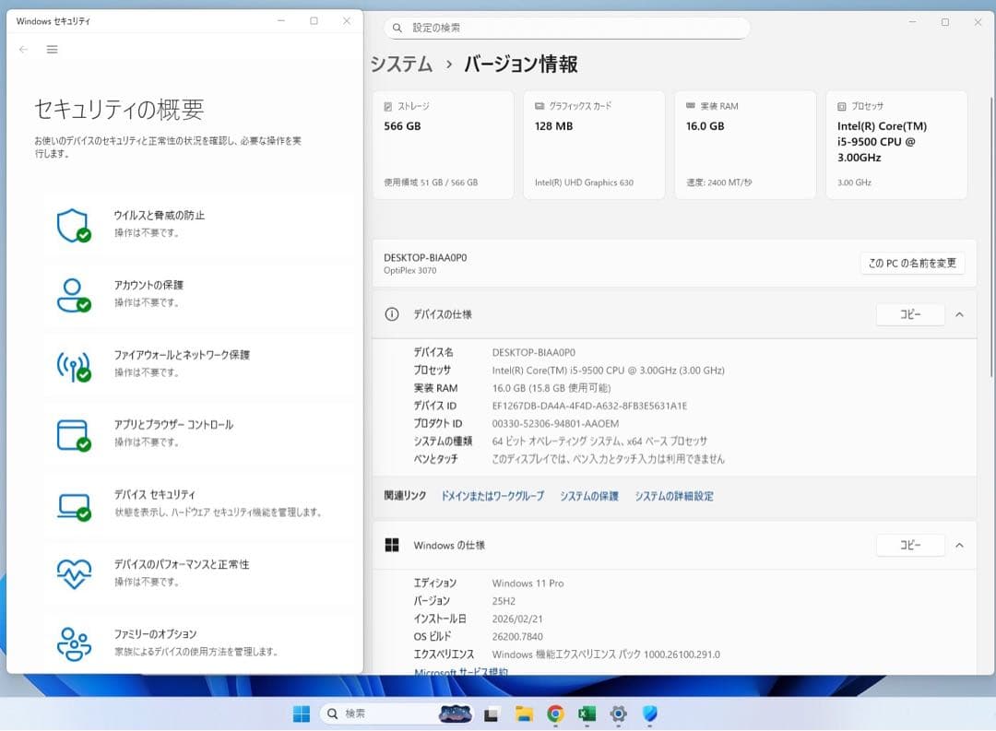996x731 pixels.
Task: Open Windows Security shield on taskbar
Action: pos(650,713)
